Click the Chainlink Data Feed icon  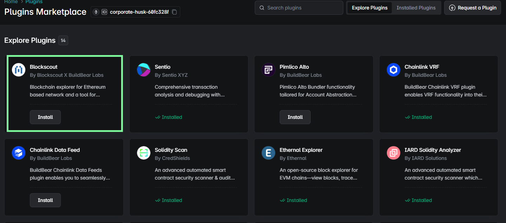(19, 153)
